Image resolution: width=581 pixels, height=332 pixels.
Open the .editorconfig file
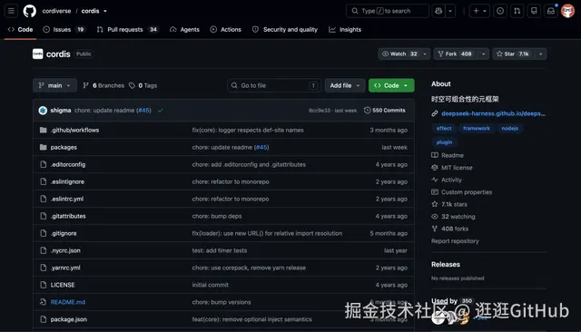[68, 164]
